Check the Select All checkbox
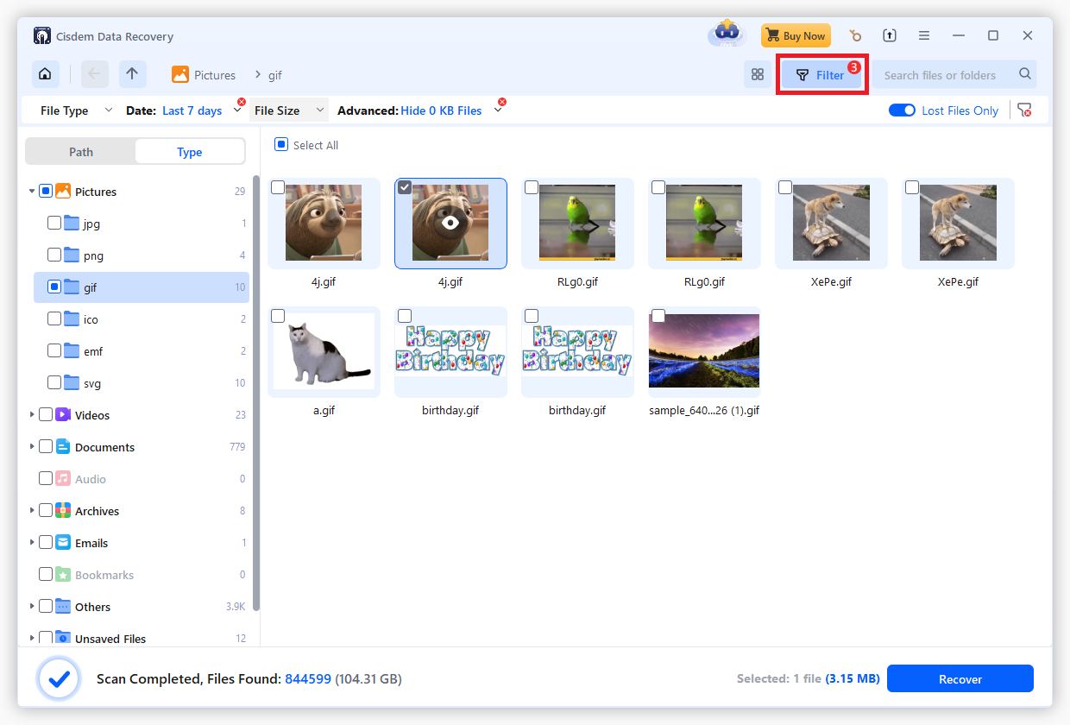The height and width of the screenshot is (725, 1070). click(x=280, y=144)
